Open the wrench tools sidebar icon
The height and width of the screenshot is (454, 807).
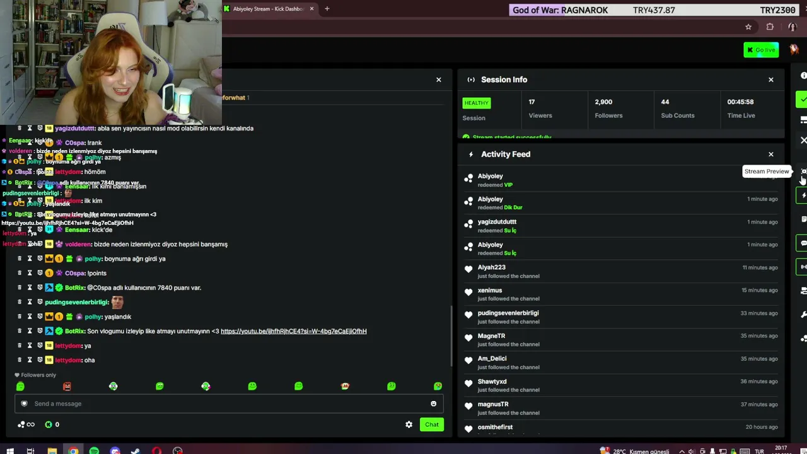point(803,315)
